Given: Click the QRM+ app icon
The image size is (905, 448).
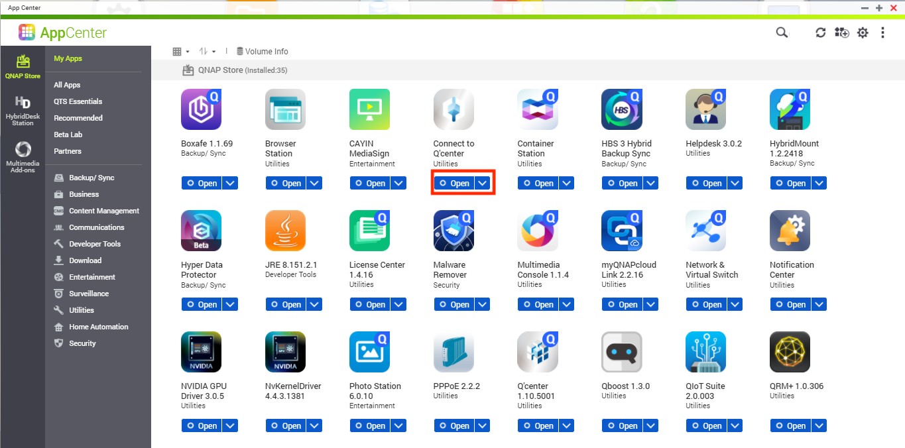Looking at the screenshot, I should (x=790, y=352).
